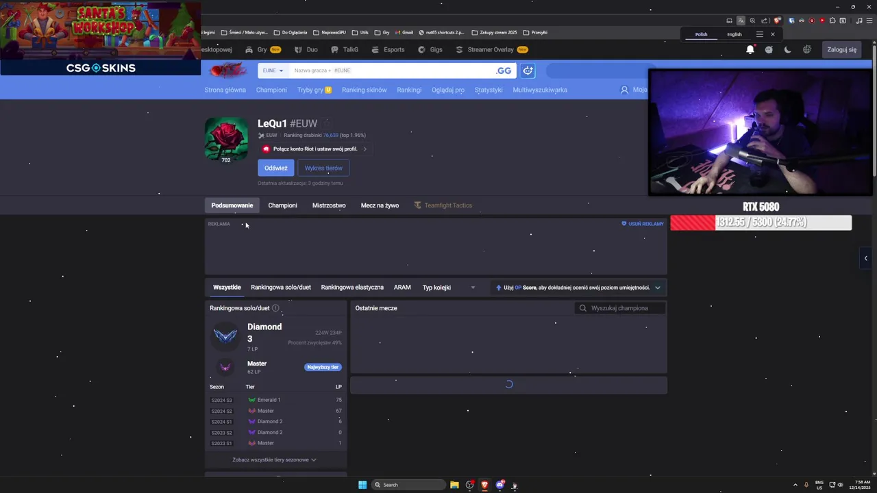Image resolution: width=877 pixels, height=493 pixels.
Task: Open Oglądaj pro page
Action: coord(448,90)
